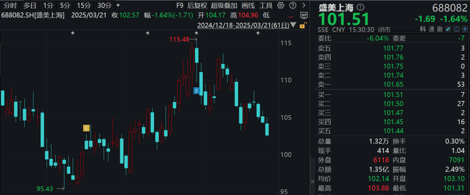
Task: Click the 总额 value 1.35亿
Action: click(x=378, y=169)
